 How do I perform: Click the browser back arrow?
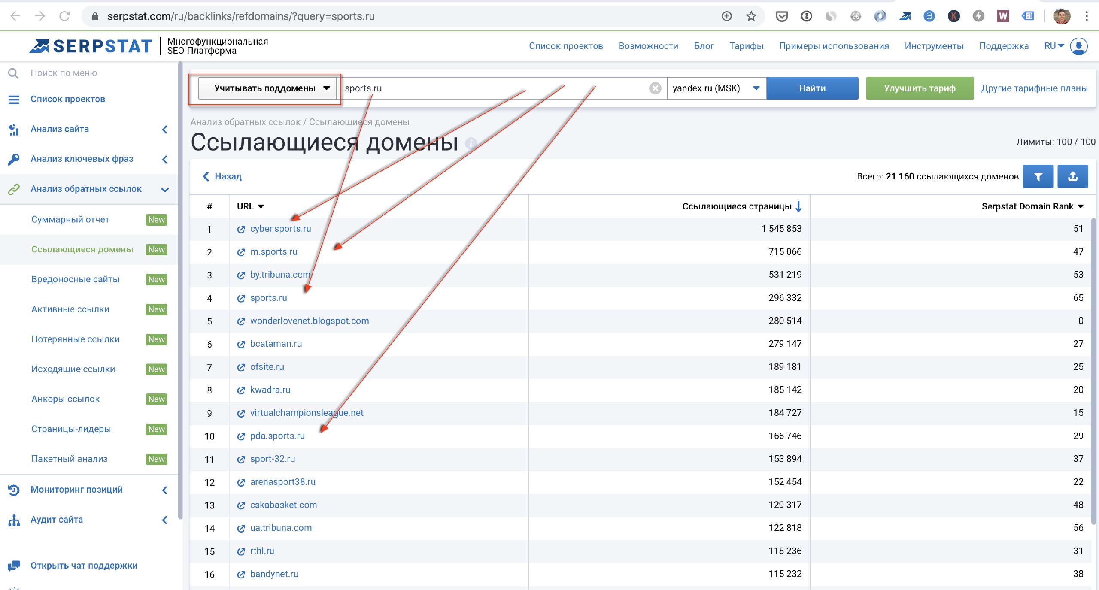click(x=15, y=16)
